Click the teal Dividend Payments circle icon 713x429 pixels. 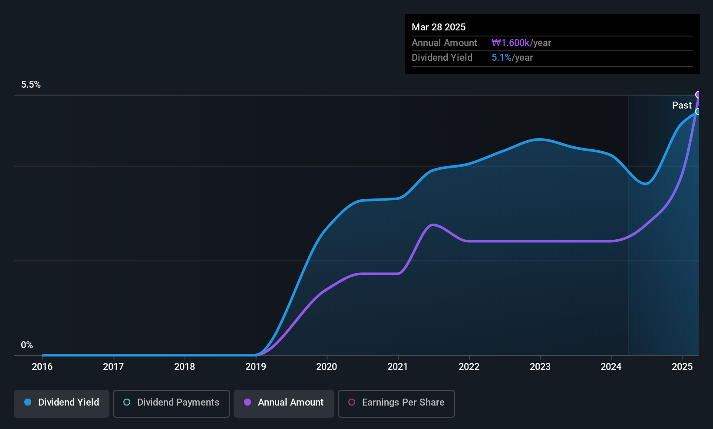(127, 402)
